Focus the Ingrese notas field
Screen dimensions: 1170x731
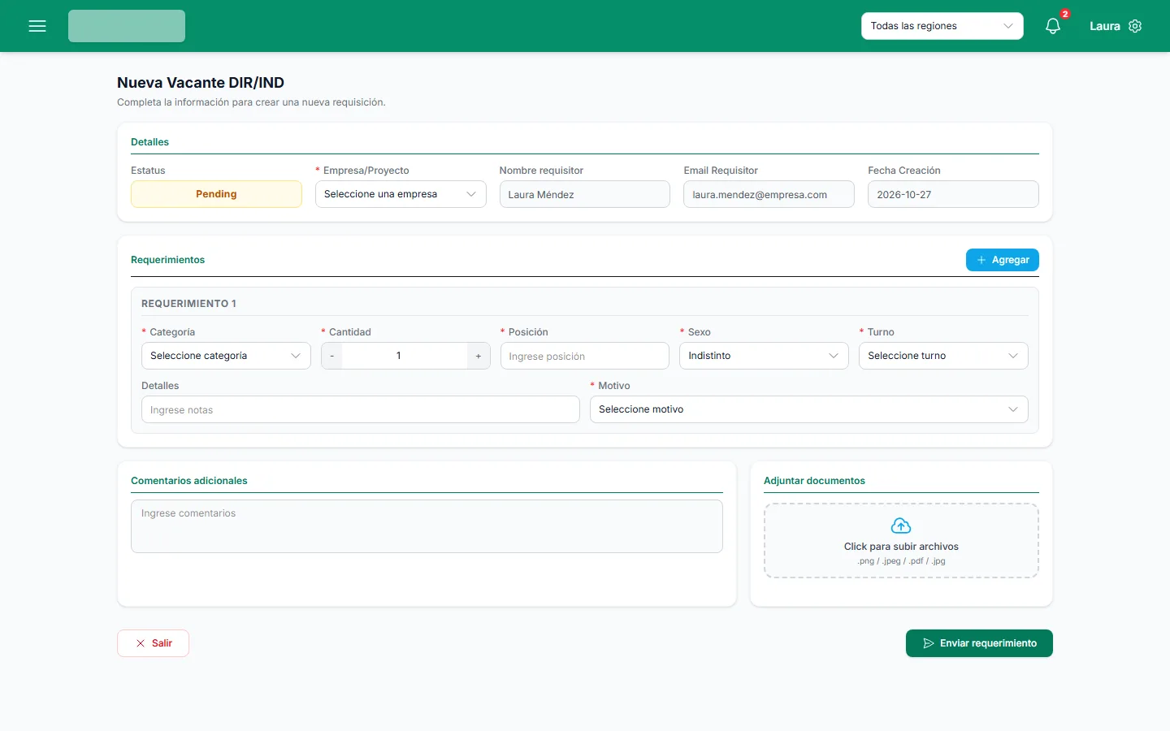pyautogui.click(x=361, y=409)
